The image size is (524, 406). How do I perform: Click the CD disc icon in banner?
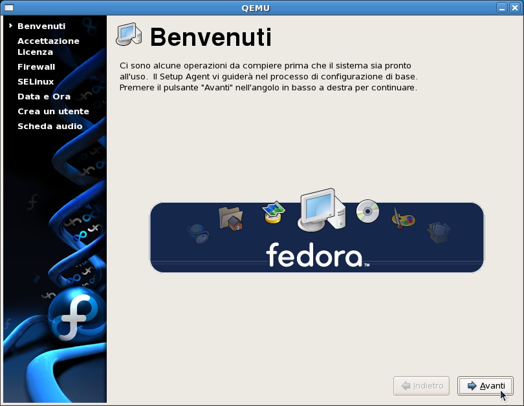pyautogui.click(x=367, y=211)
